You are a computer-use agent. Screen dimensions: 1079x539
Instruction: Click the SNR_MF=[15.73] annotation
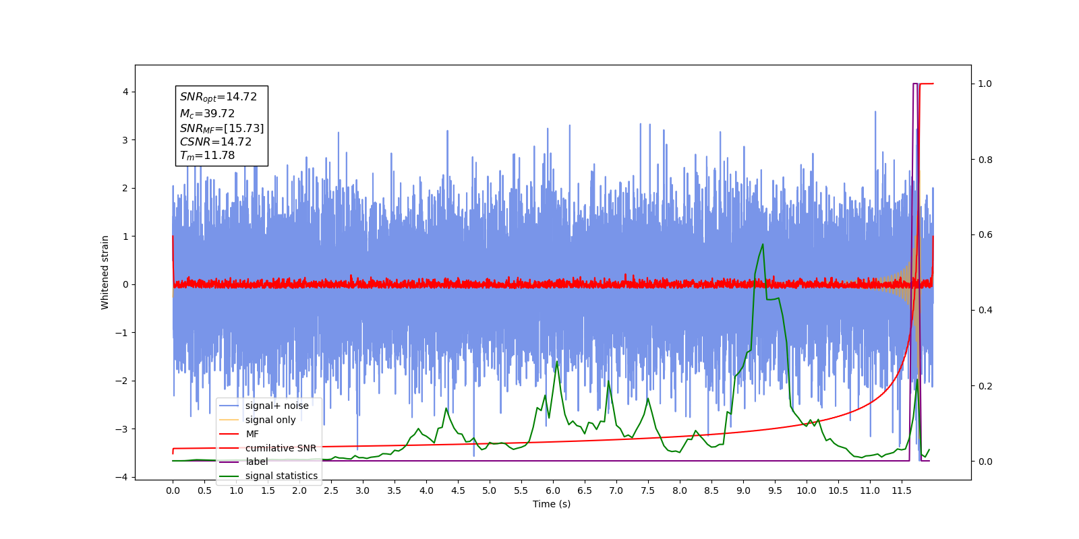click(x=222, y=128)
